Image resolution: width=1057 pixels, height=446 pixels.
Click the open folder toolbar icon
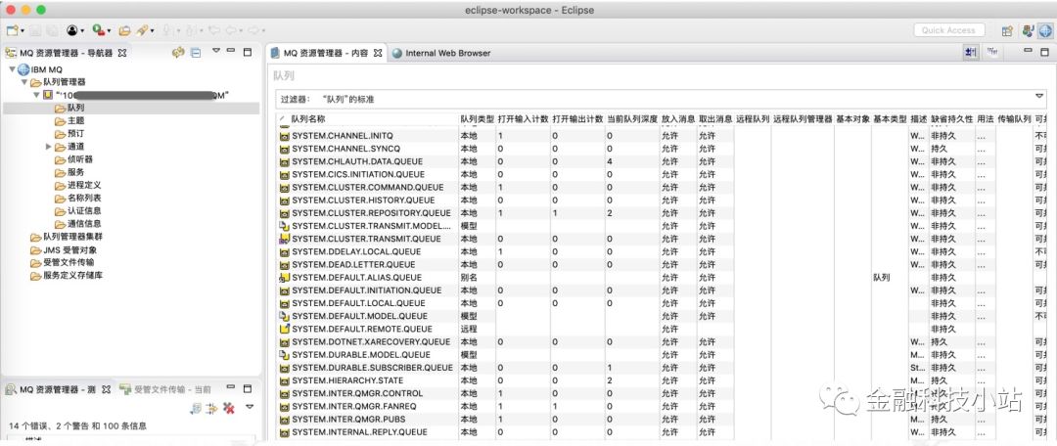[x=124, y=30]
